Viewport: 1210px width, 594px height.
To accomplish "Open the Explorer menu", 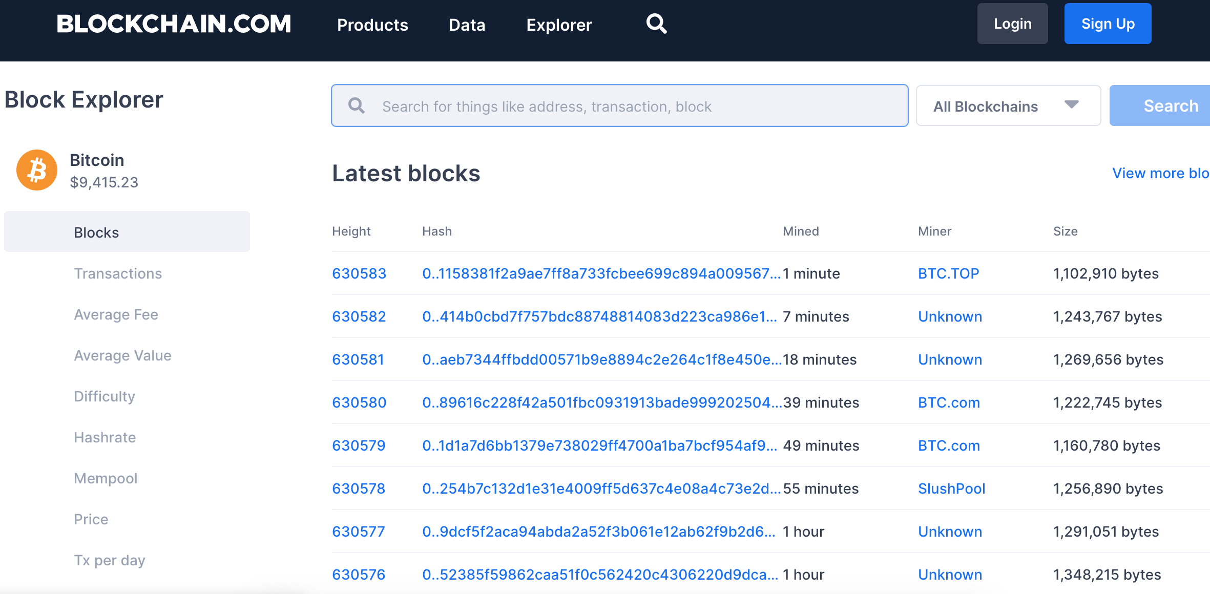I will pyautogui.click(x=558, y=25).
